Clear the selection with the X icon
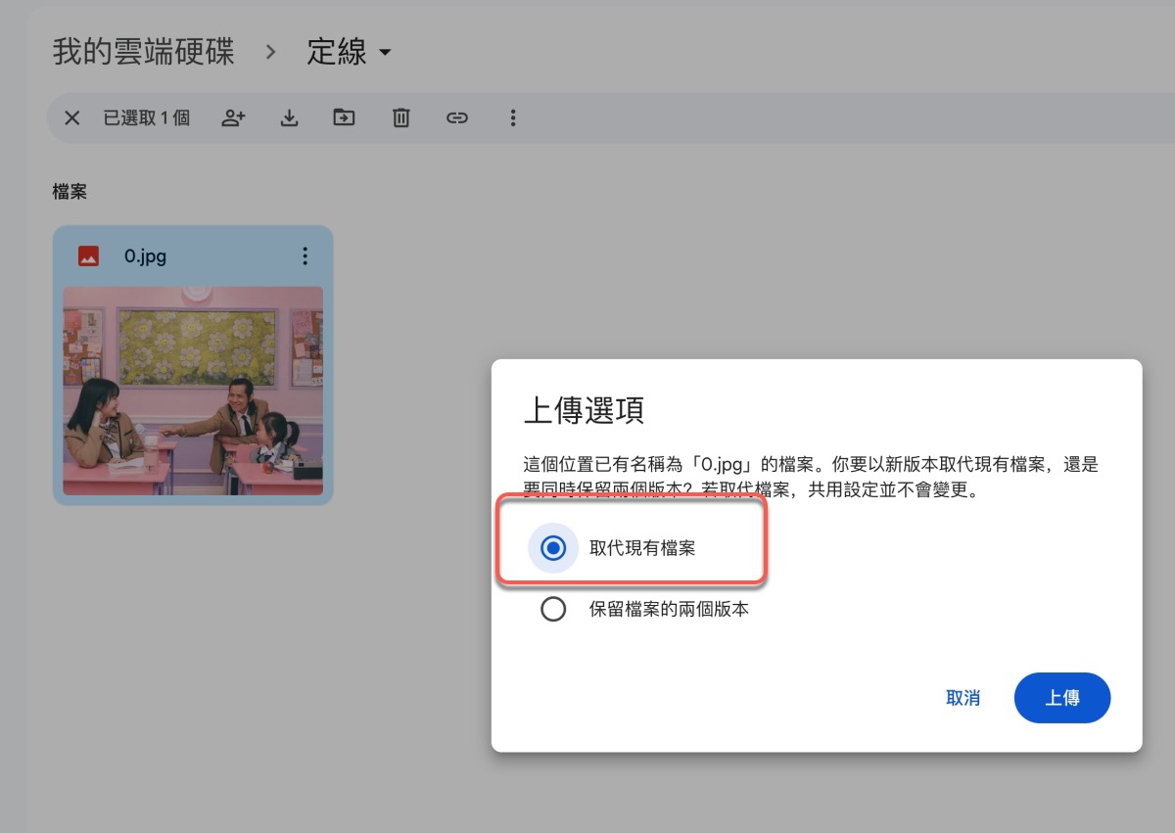 pyautogui.click(x=71, y=118)
